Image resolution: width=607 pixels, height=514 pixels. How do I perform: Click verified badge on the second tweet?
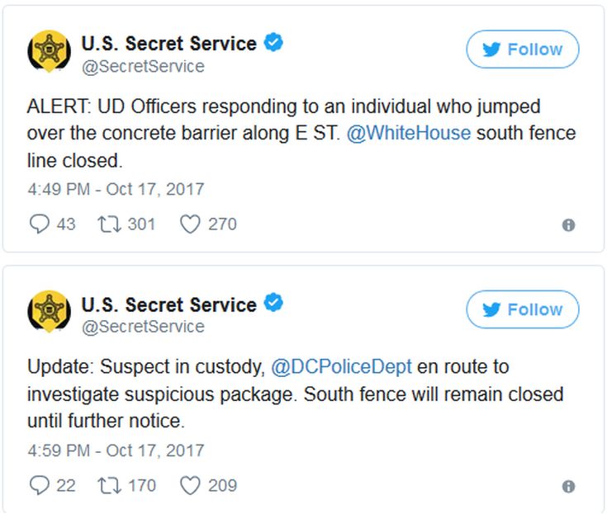point(273,304)
